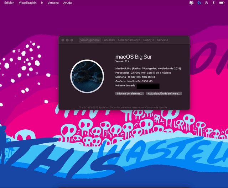Open the Almacenamiento tab
Screen dimensions: 228x188
coord(129,40)
